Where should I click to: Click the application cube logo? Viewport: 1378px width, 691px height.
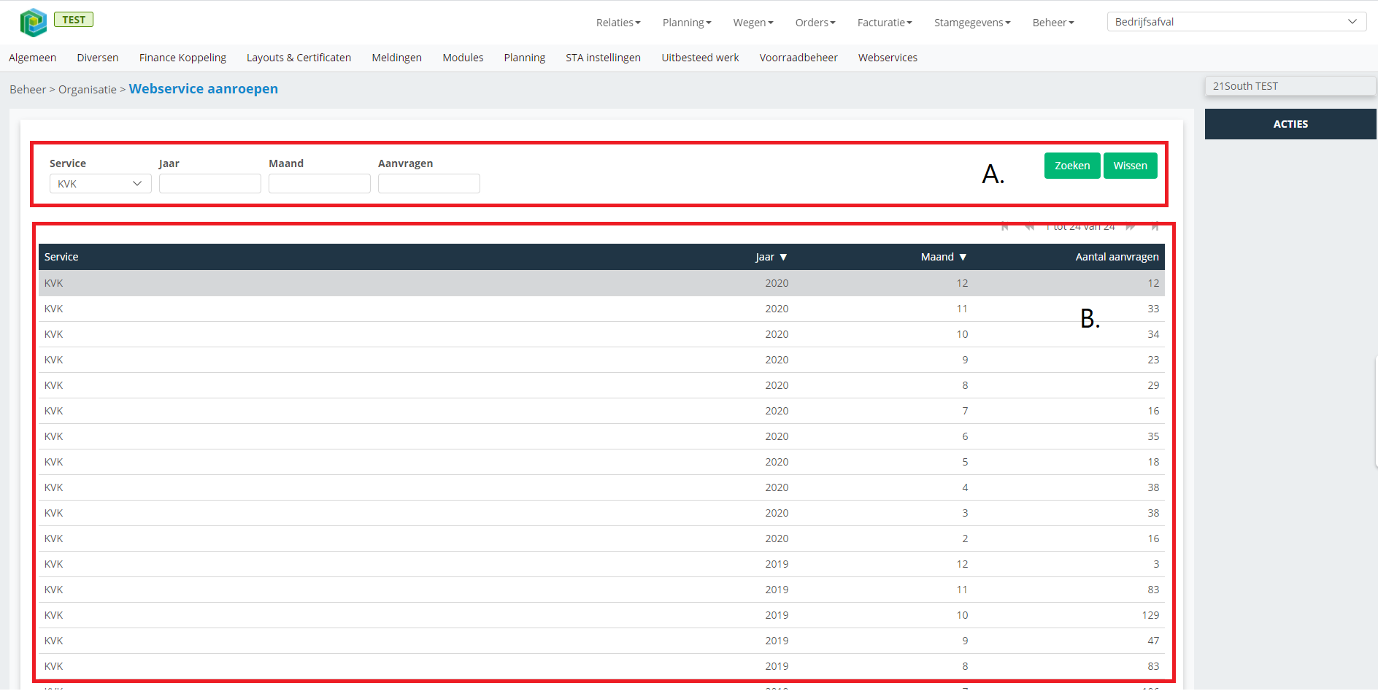[34, 23]
